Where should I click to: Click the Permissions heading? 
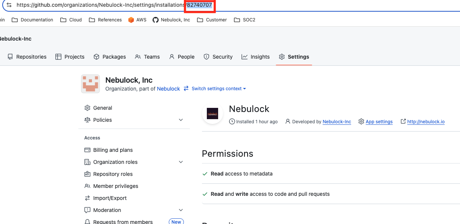point(228,154)
